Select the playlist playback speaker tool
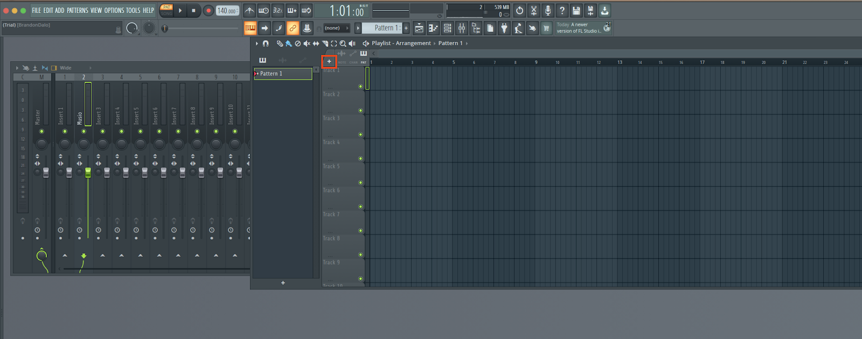Viewport: 862px width, 339px height. 352,44
